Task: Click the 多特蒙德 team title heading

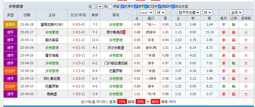Action: [x=16, y=7]
